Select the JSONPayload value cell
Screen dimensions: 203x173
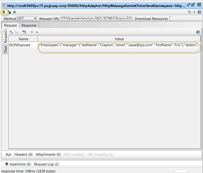coord(119,45)
